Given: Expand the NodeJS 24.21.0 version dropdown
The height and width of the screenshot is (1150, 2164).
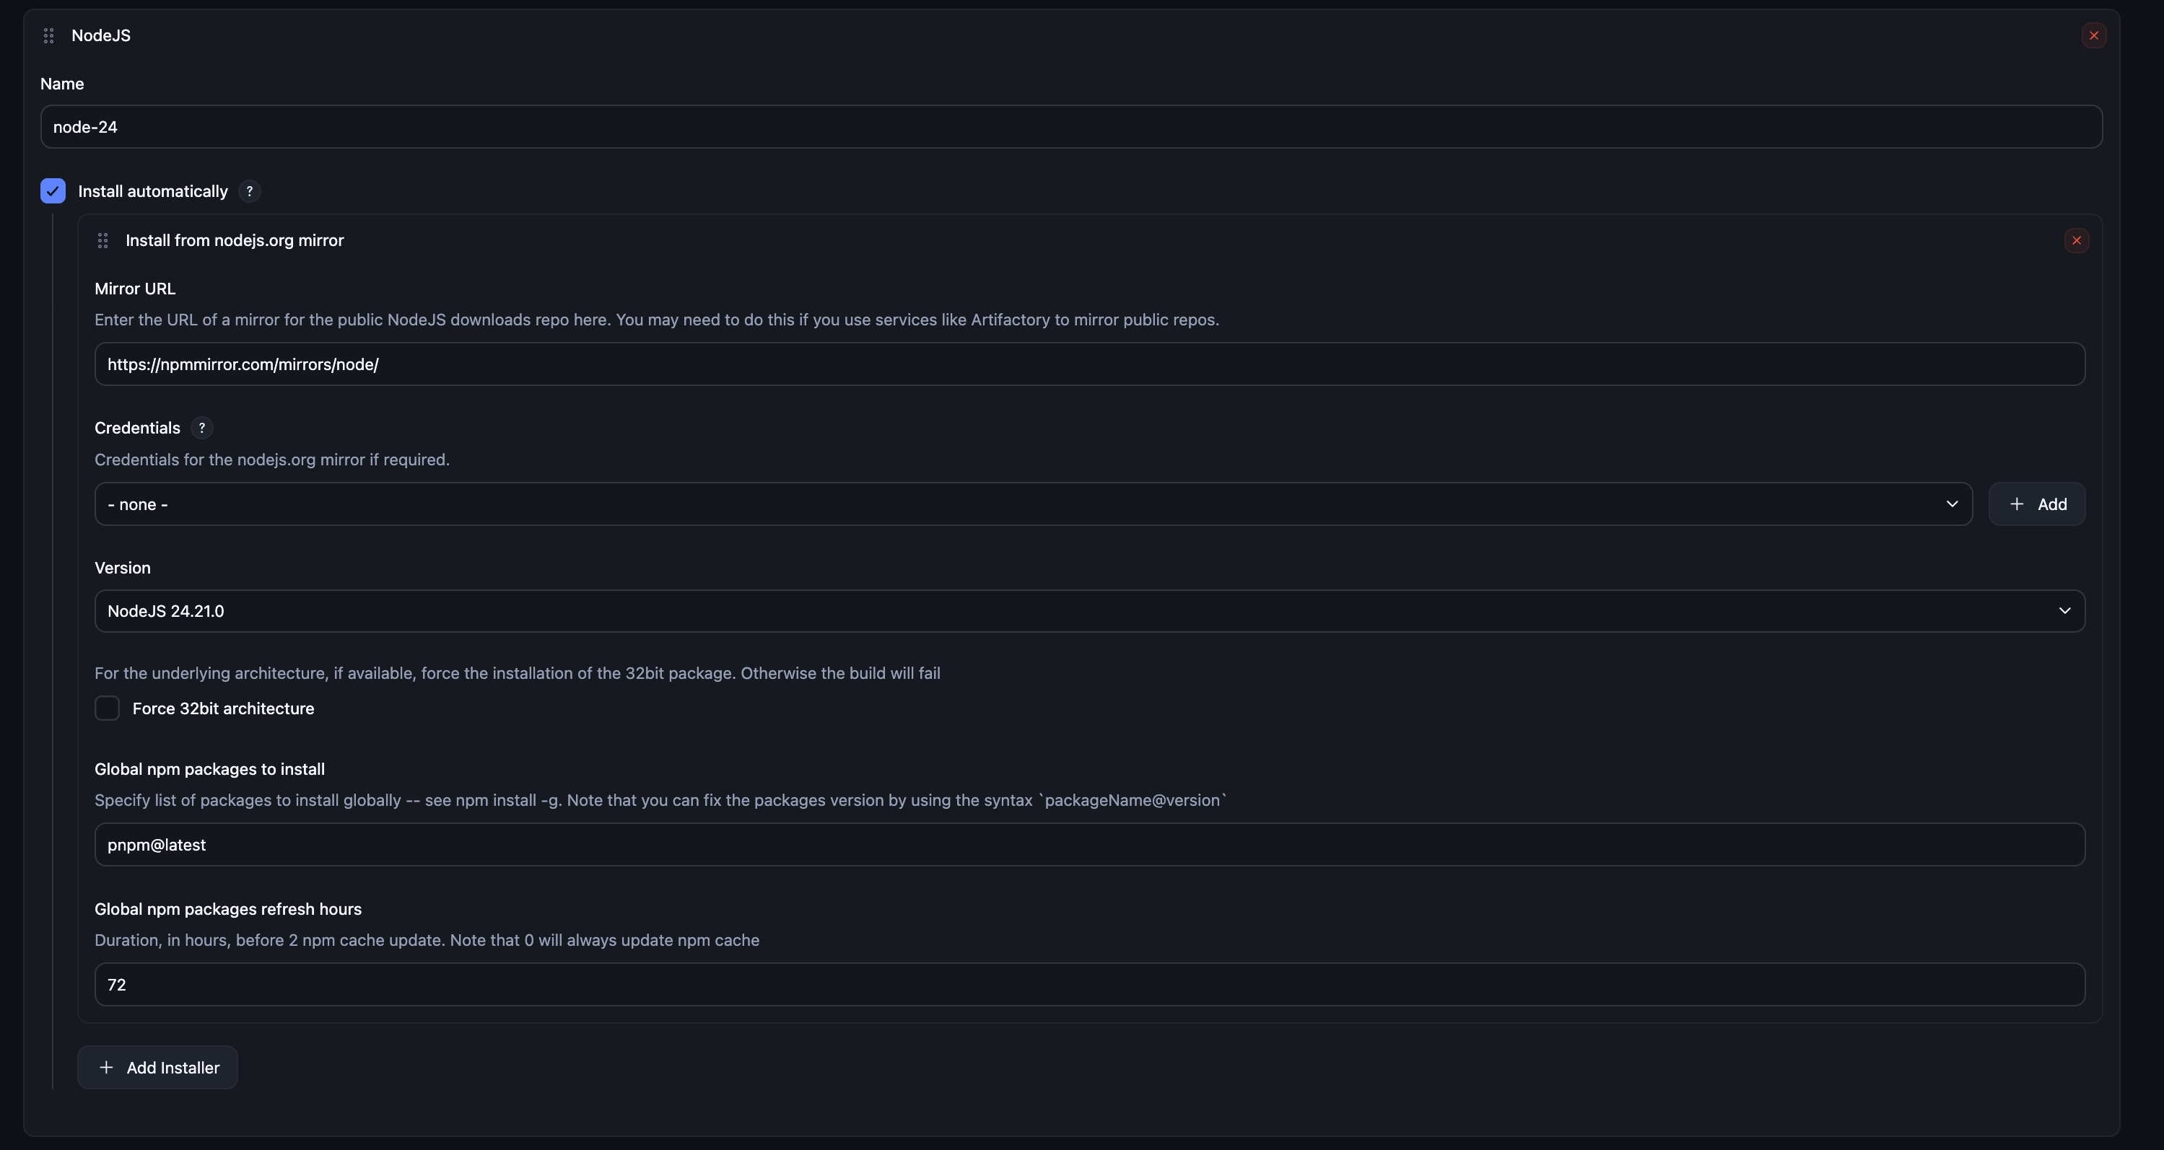Looking at the screenshot, I should click(x=1089, y=611).
